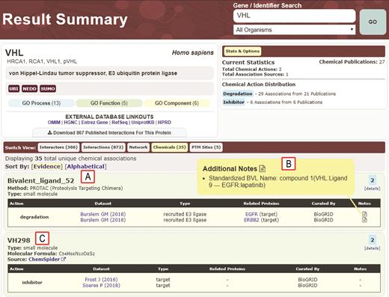Open the Entrez Gene link
The image size is (389, 297).
click(94, 123)
